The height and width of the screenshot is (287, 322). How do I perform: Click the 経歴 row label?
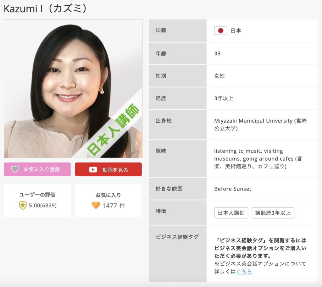161,98
